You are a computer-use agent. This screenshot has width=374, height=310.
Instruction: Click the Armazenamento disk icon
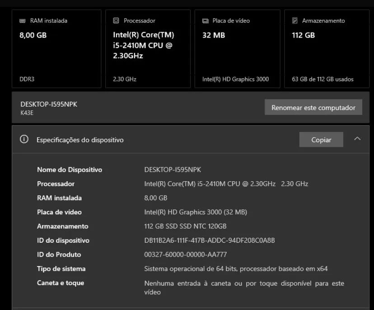click(295, 20)
